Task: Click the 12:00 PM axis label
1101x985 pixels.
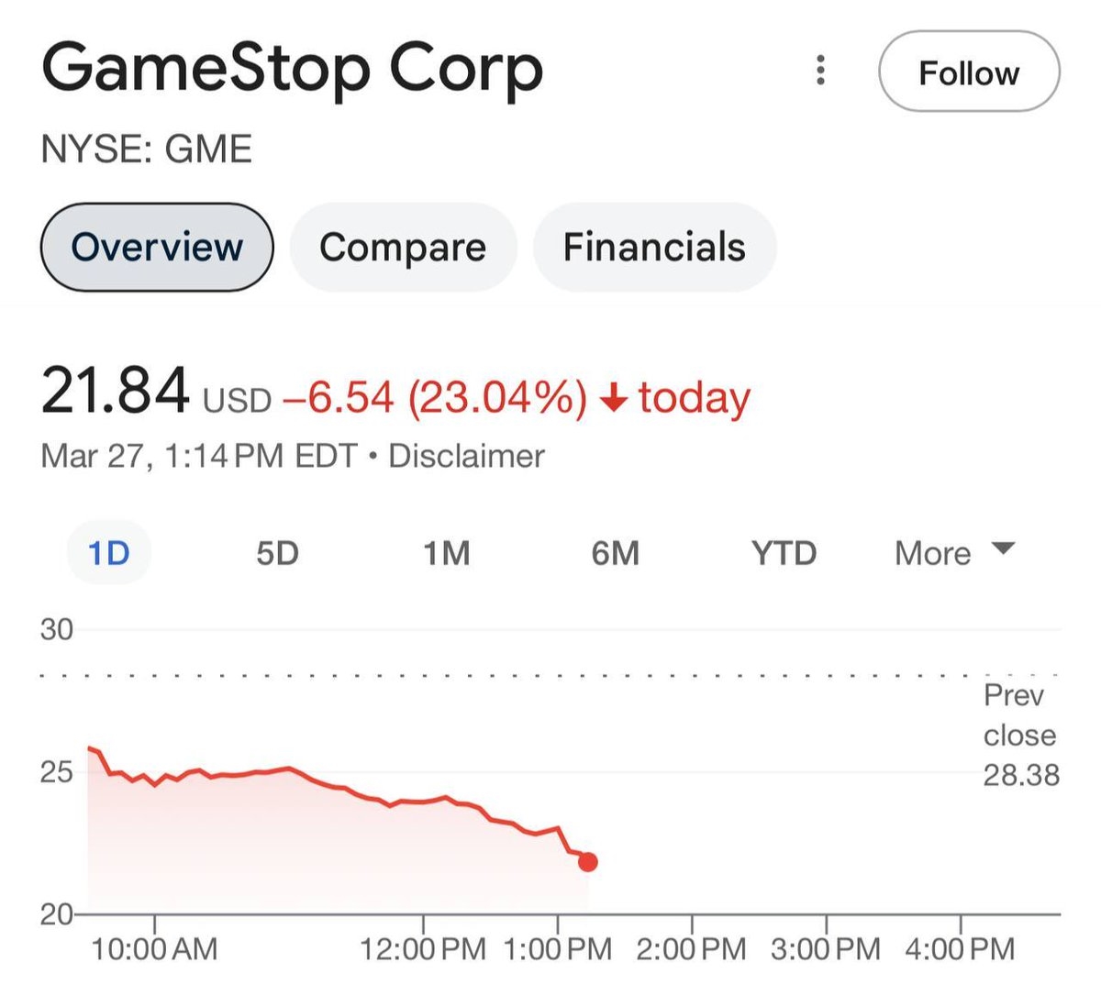Action: pos(423,948)
